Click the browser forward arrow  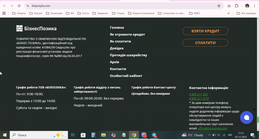pyautogui.click(x=11, y=6)
